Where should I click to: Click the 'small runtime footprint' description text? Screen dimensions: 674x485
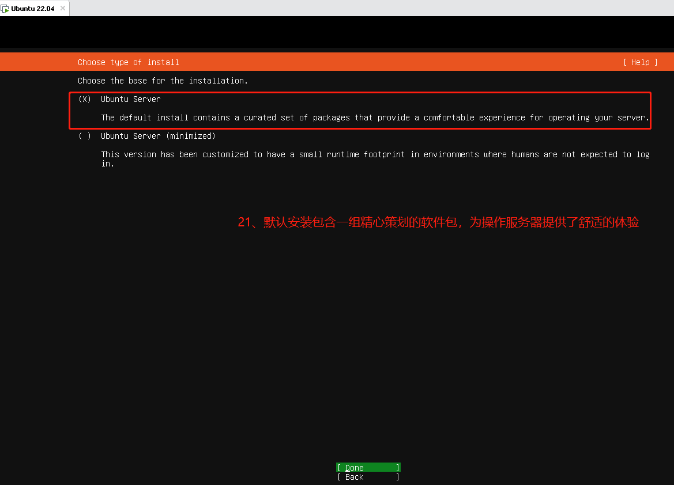pos(375,159)
